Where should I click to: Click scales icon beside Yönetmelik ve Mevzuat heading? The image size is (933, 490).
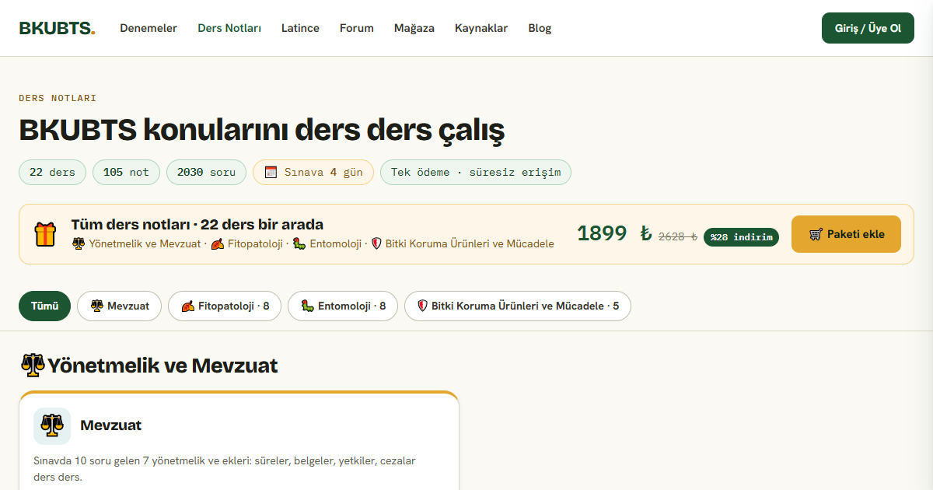pos(33,365)
